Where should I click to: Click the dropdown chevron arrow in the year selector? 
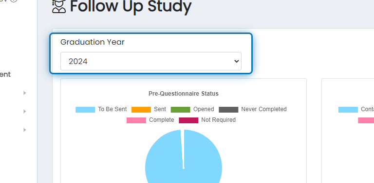click(236, 61)
